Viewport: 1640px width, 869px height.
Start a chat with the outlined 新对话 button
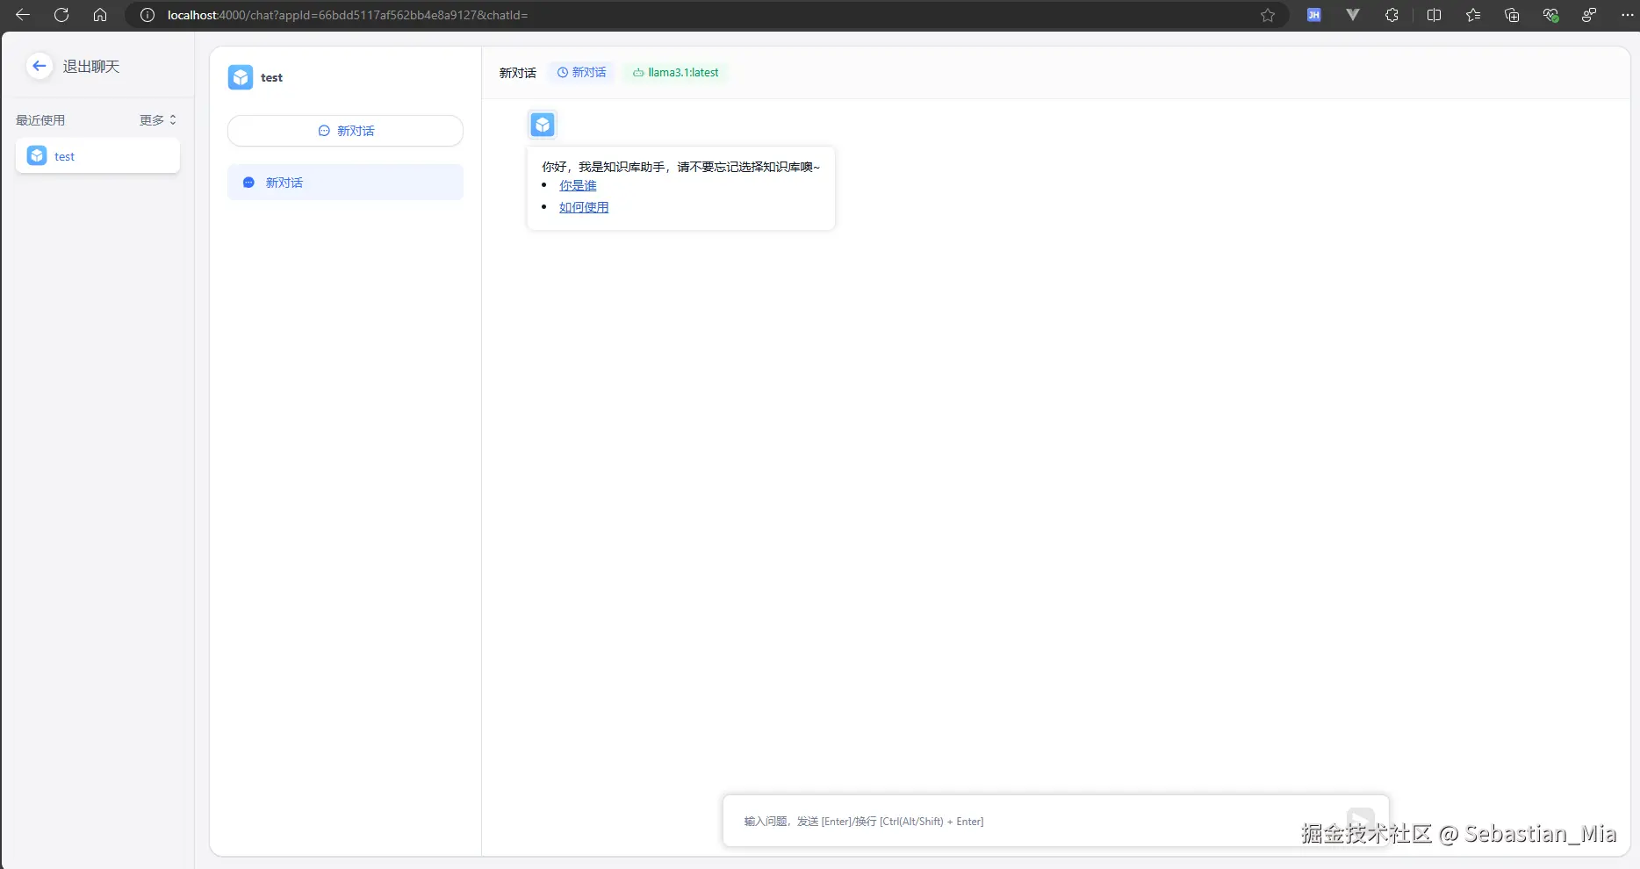click(x=345, y=131)
